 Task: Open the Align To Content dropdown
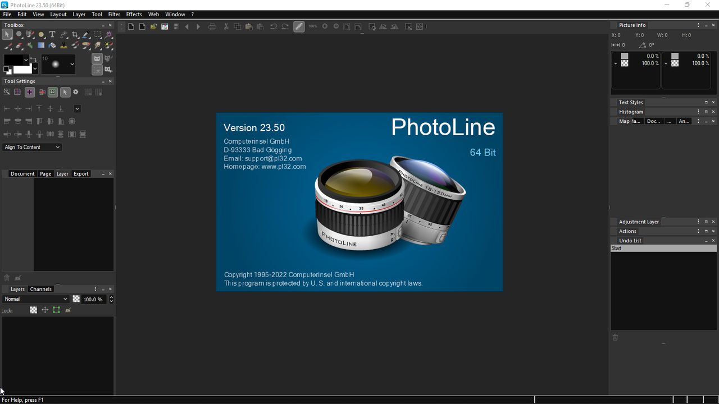(32, 147)
